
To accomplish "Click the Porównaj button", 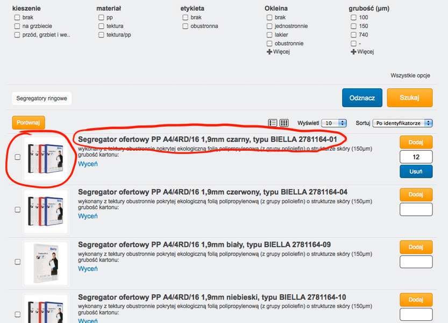I will tap(29, 122).
